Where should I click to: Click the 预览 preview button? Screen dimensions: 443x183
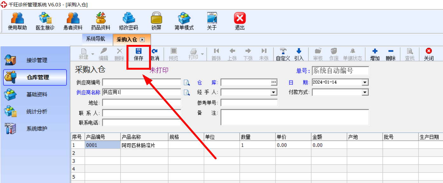[x=174, y=54]
